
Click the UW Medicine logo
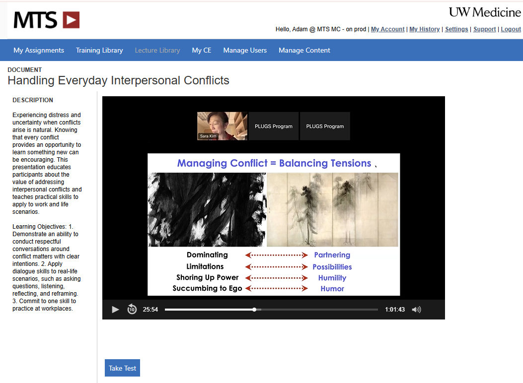tap(484, 12)
